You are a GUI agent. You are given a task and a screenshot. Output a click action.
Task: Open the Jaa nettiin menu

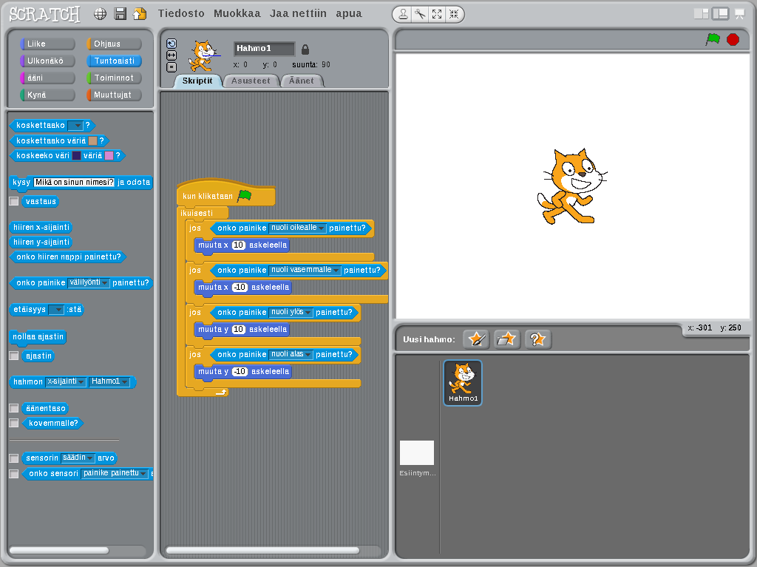(x=298, y=13)
